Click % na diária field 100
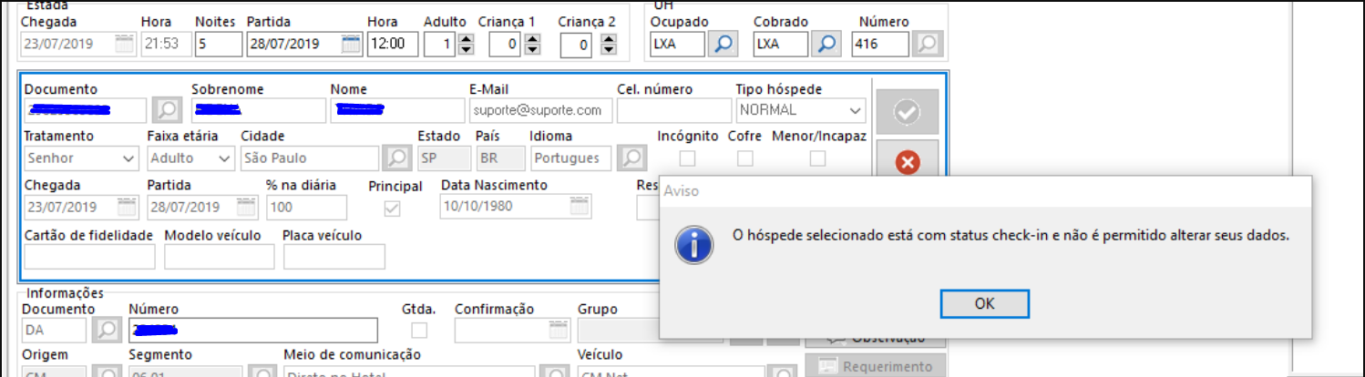Screen dimensions: 1365x377 [x=305, y=207]
